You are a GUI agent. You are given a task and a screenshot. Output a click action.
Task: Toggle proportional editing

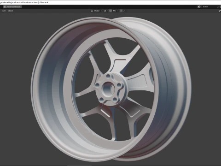(x=121, y=11)
